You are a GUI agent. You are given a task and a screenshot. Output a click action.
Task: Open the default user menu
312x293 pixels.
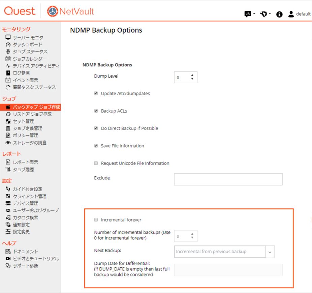pyautogui.click(x=299, y=14)
